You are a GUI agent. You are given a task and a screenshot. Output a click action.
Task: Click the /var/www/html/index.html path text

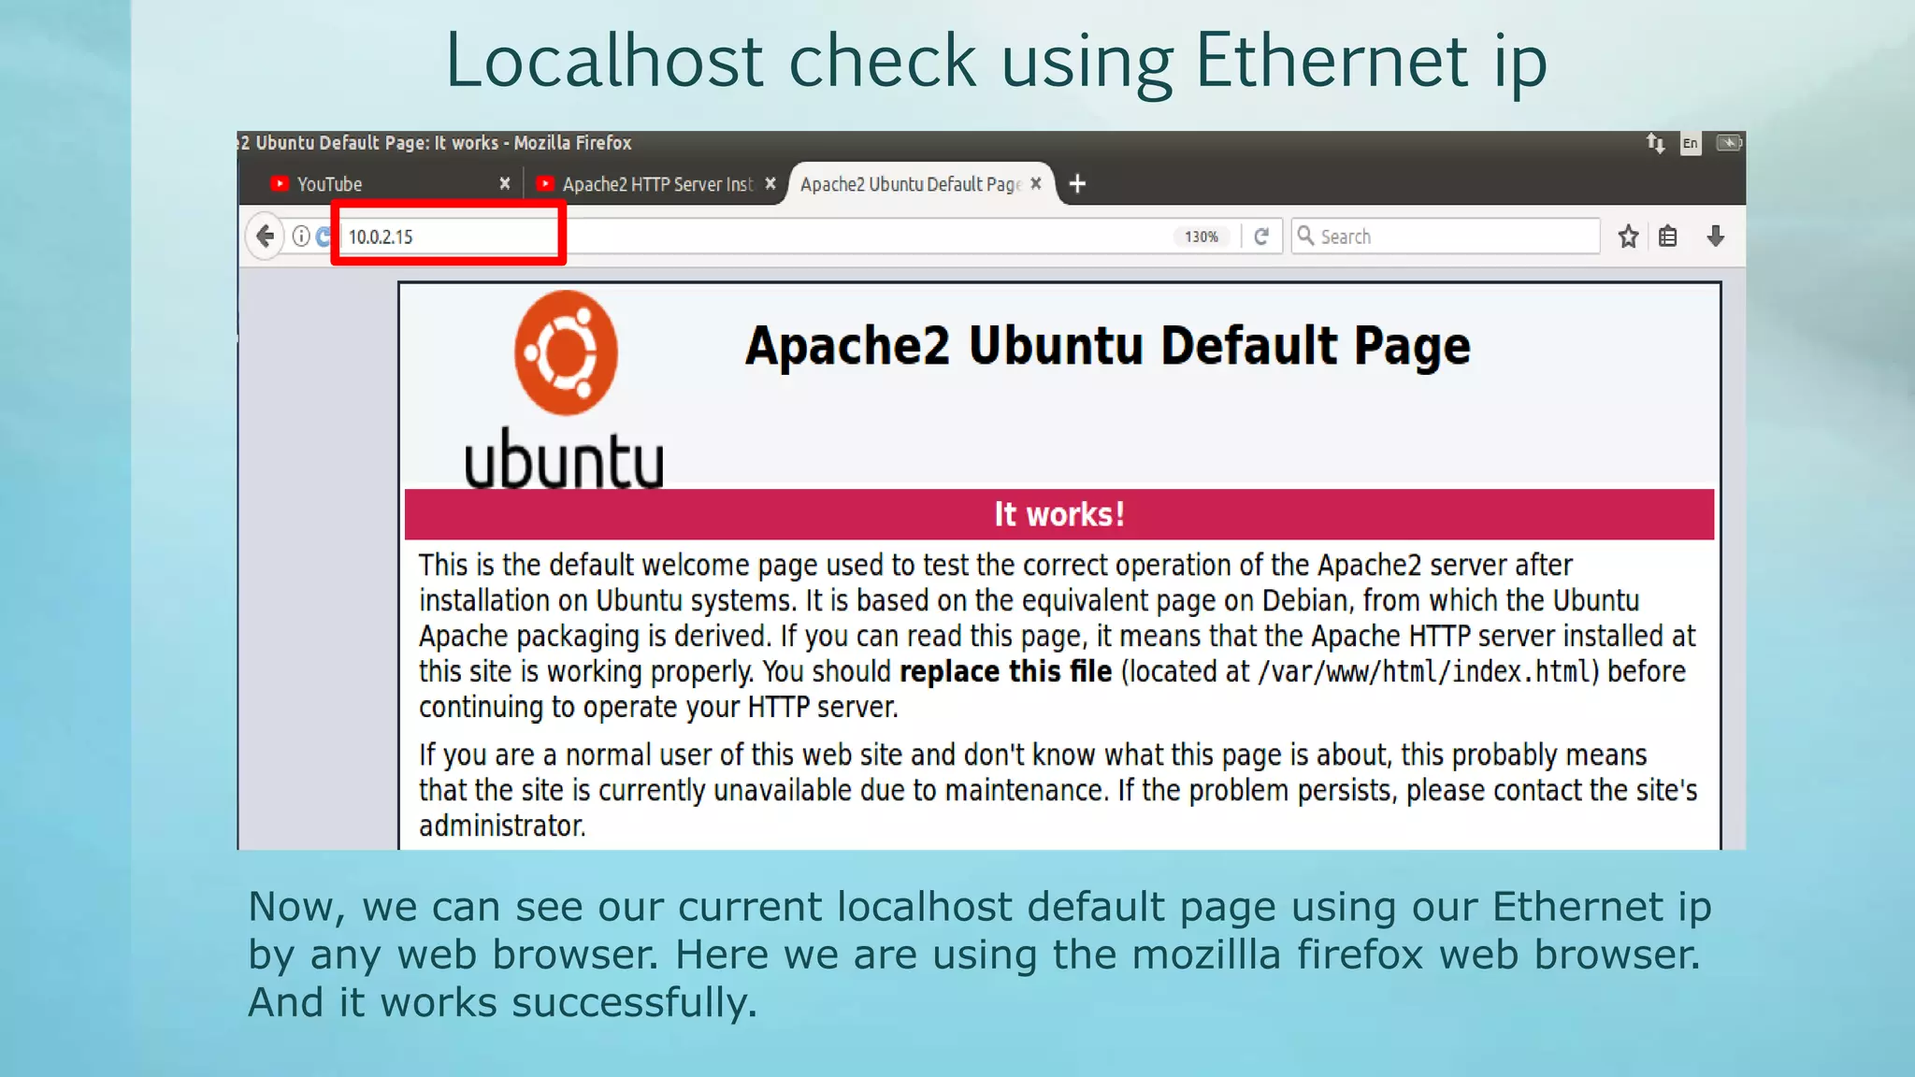click(1425, 671)
